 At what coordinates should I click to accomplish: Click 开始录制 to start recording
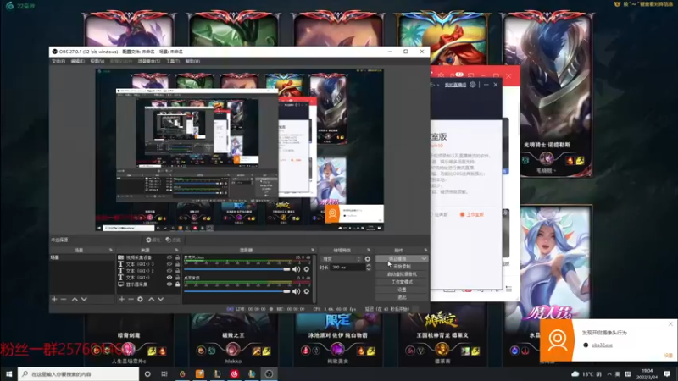402,267
